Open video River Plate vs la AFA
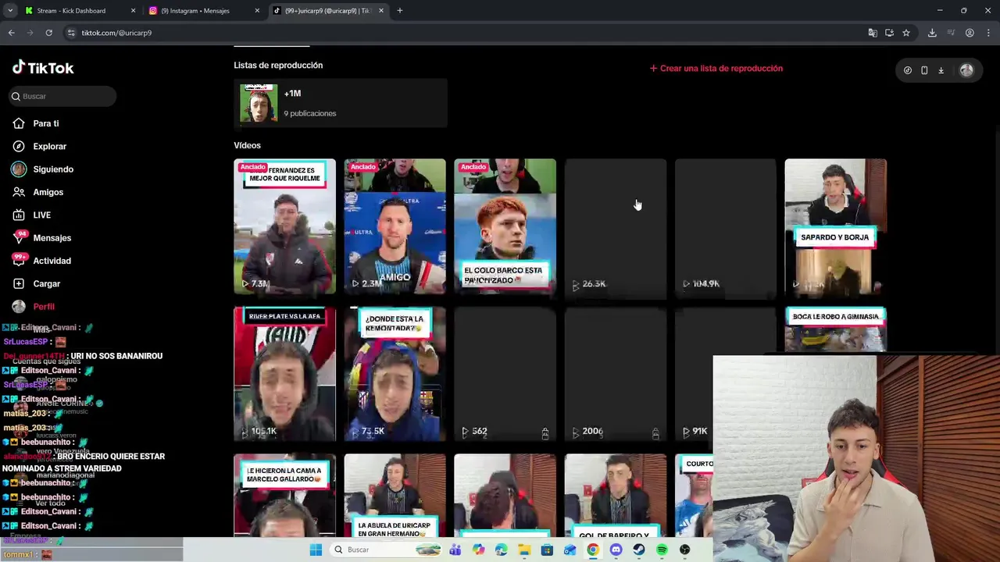This screenshot has width=1000, height=562. pos(284,374)
